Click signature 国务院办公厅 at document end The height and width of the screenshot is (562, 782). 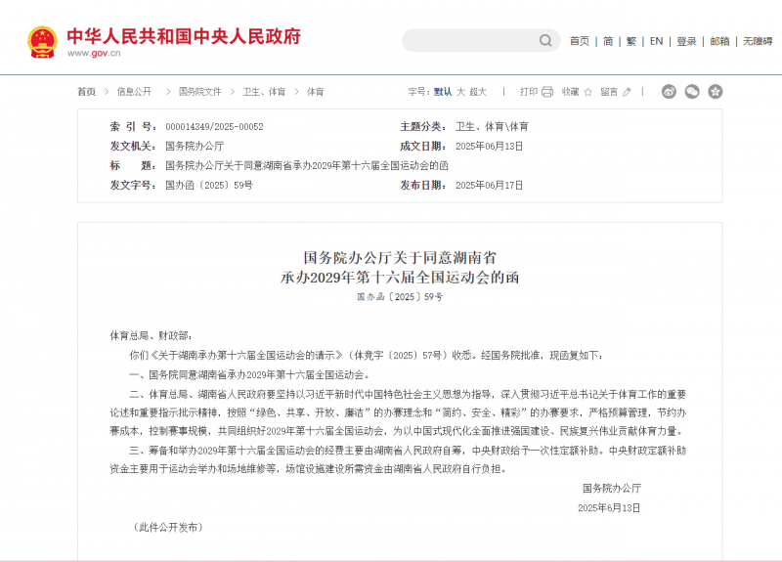[x=612, y=488]
